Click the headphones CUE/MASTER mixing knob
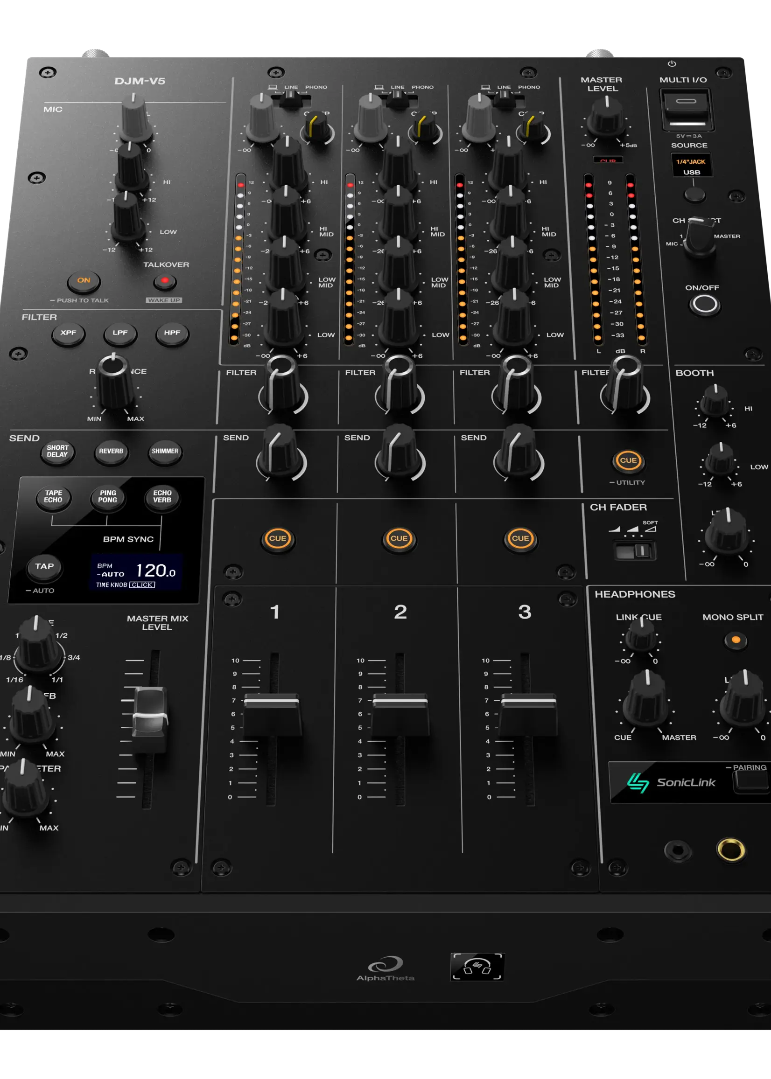 (646, 699)
